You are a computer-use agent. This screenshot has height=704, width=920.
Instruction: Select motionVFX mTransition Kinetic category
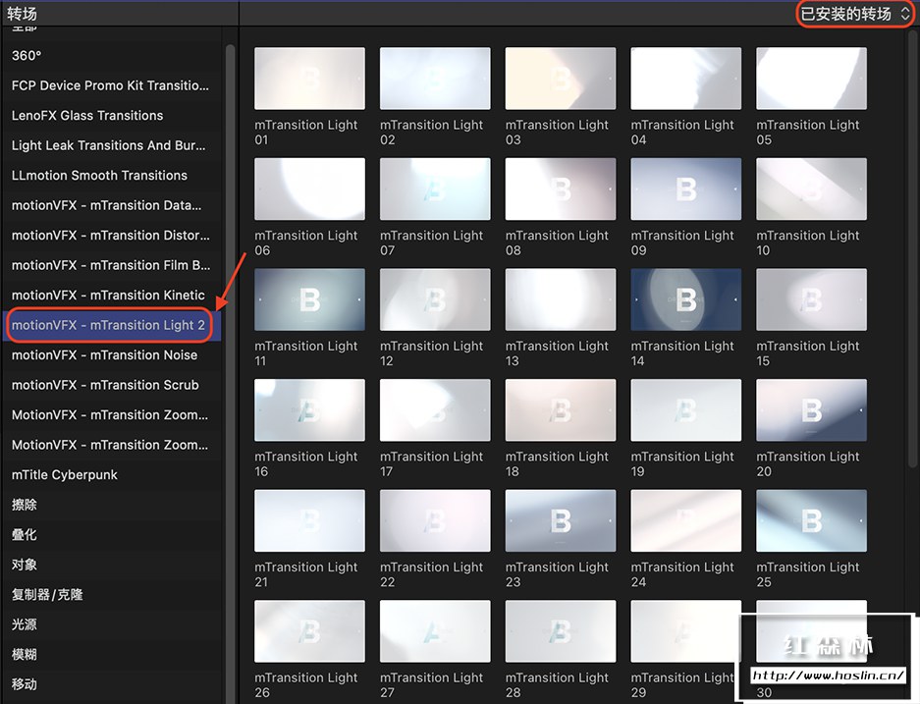click(112, 296)
